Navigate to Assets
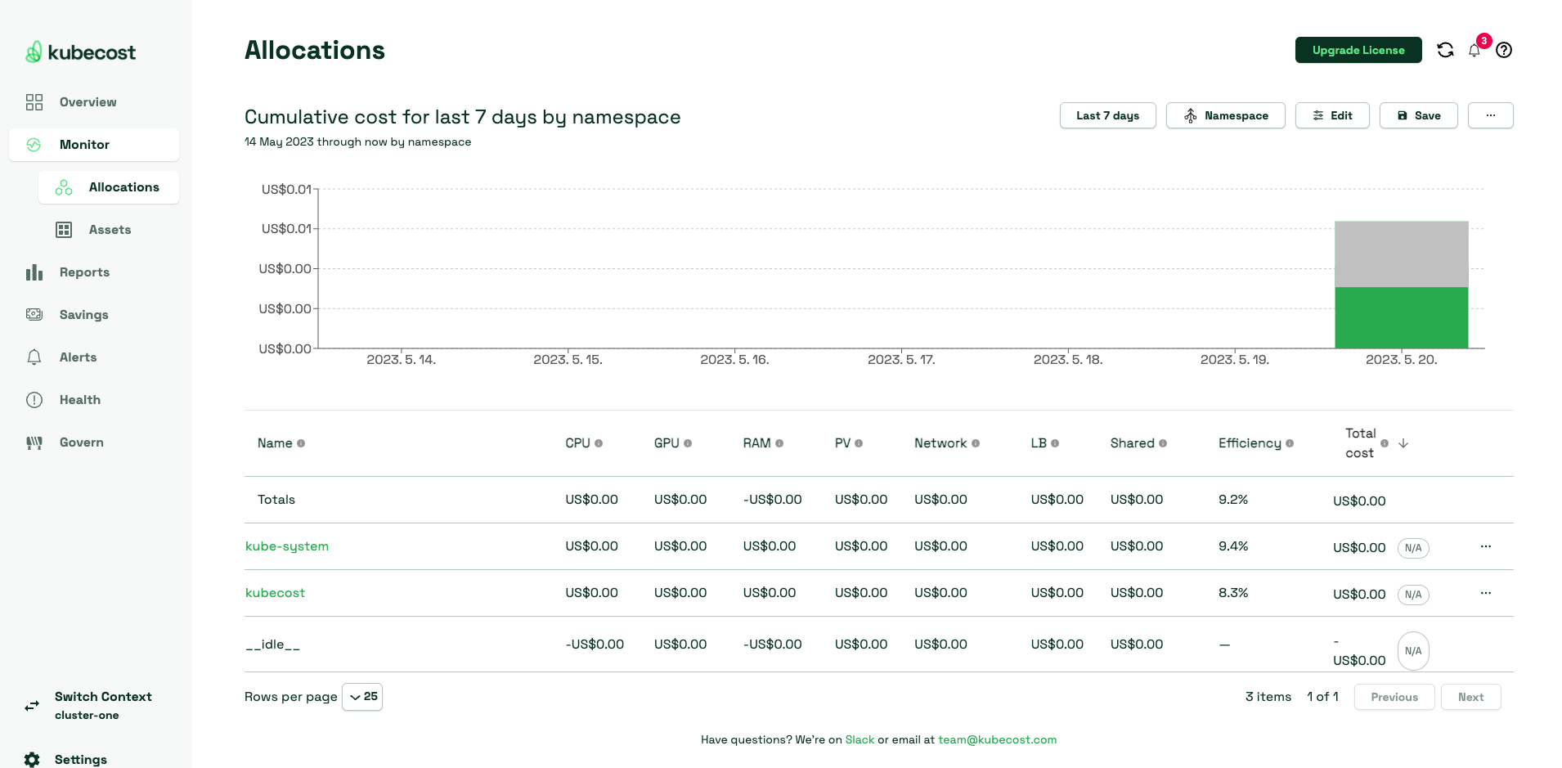The image size is (1562, 768). click(109, 230)
